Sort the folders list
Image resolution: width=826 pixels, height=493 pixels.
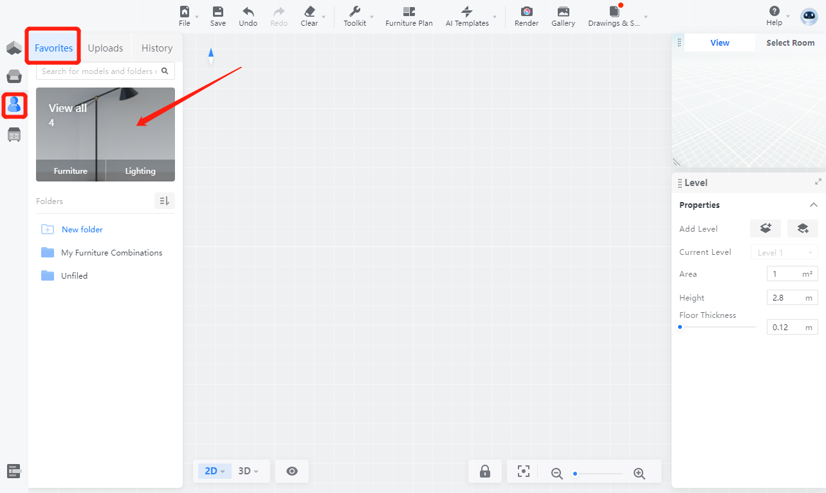165,201
